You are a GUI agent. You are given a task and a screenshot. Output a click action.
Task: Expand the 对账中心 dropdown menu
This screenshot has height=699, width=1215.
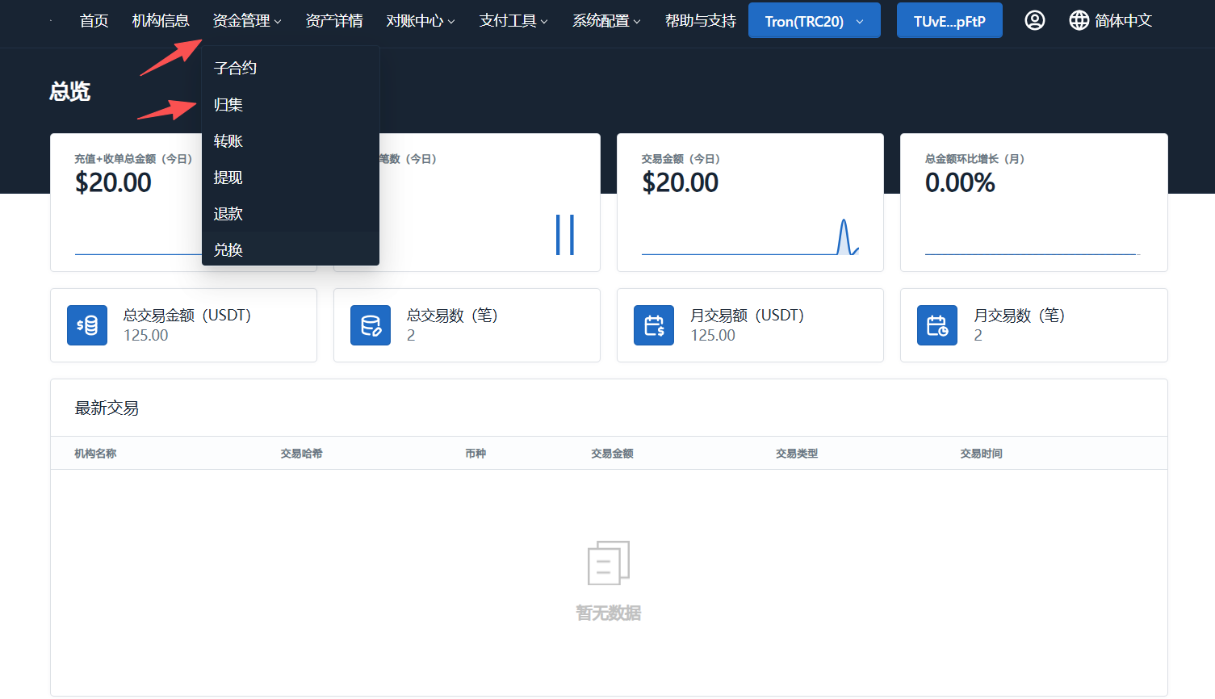421,20
